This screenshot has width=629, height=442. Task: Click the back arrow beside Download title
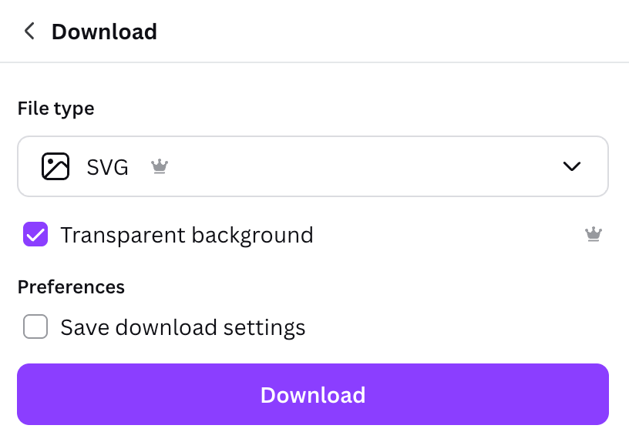[x=29, y=32]
